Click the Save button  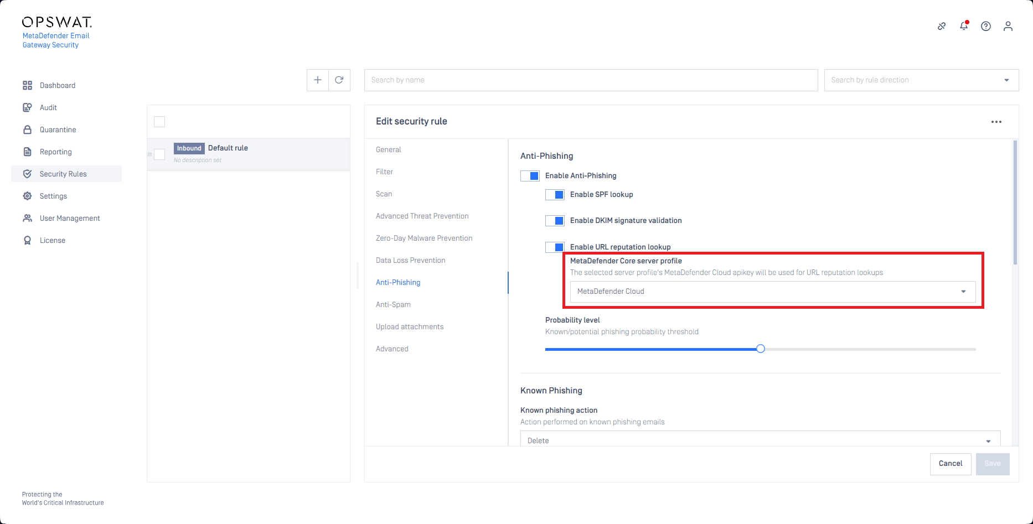(993, 464)
